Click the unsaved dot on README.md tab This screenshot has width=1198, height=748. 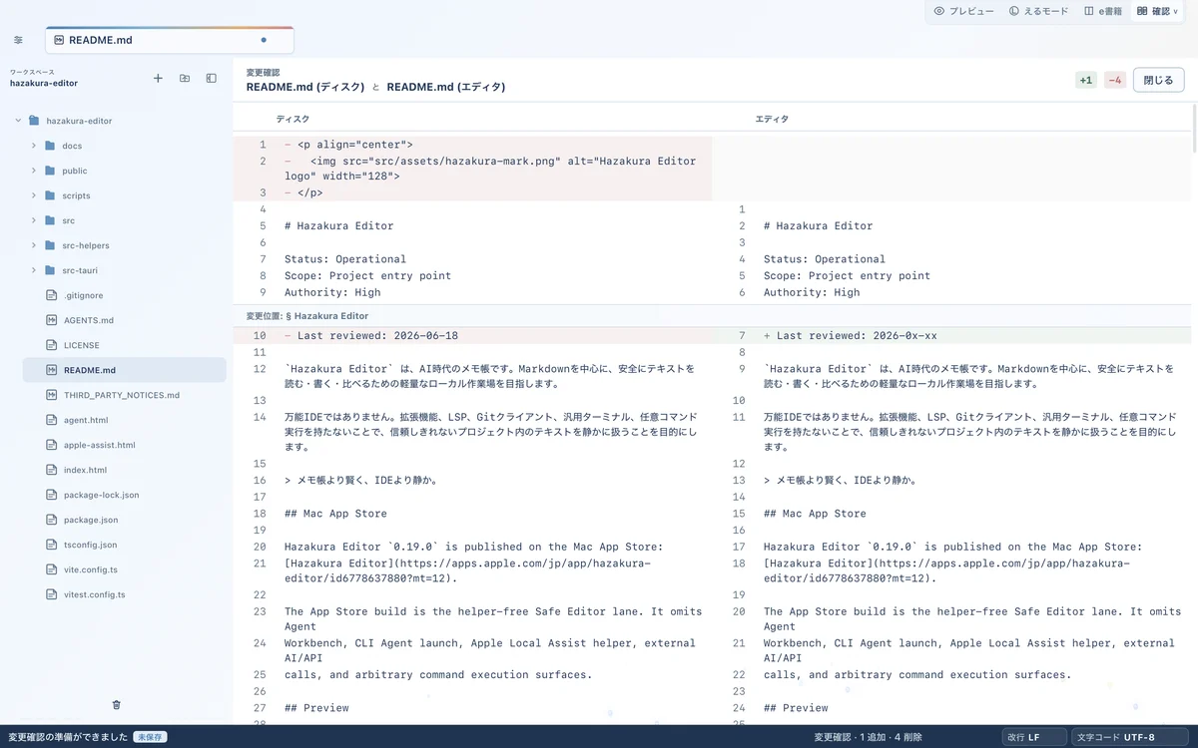point(264,40)
